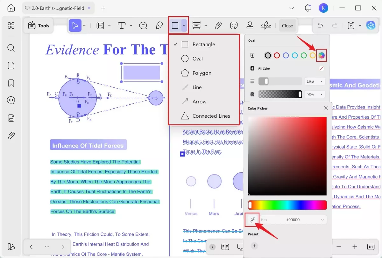Open the 3.0 pt thickness dropdown
The width and height of the screenshot is (382, 258).
[315, 82]
